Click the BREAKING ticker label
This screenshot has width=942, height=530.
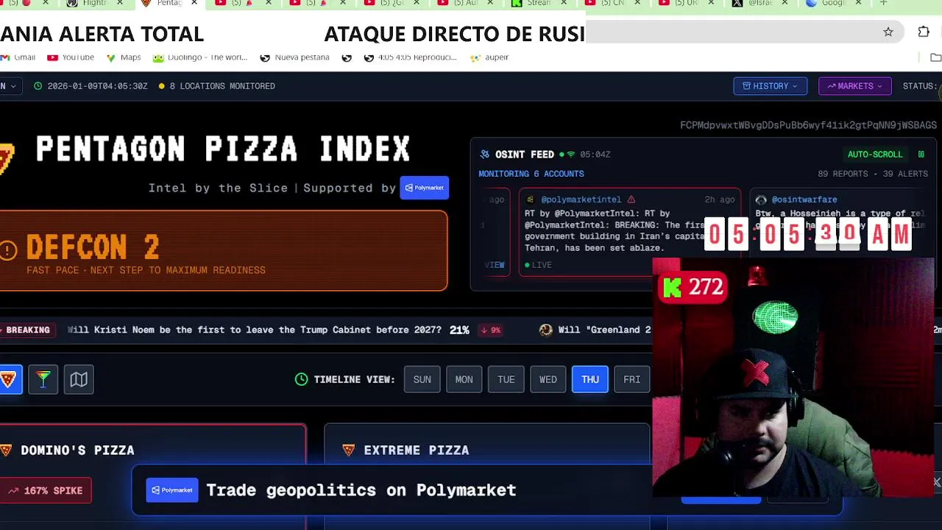click(x=27, y=330)
